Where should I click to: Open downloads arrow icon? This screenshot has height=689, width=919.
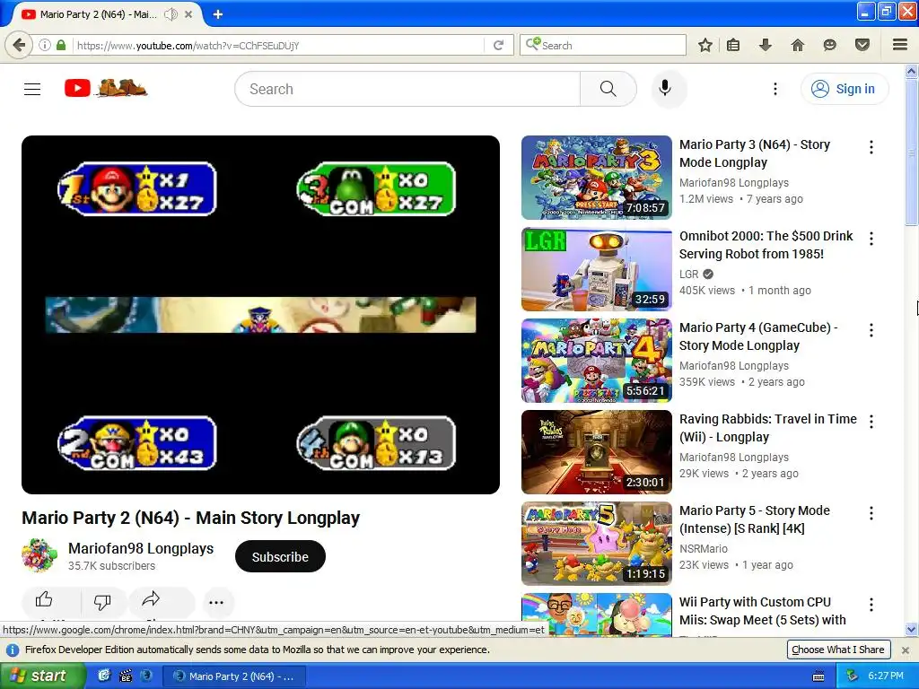tap(765, 45)
